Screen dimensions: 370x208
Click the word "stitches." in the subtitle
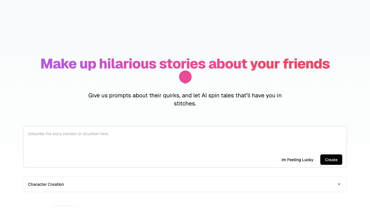[x=185, y=103]
